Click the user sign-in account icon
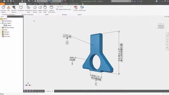 point(138,1)
